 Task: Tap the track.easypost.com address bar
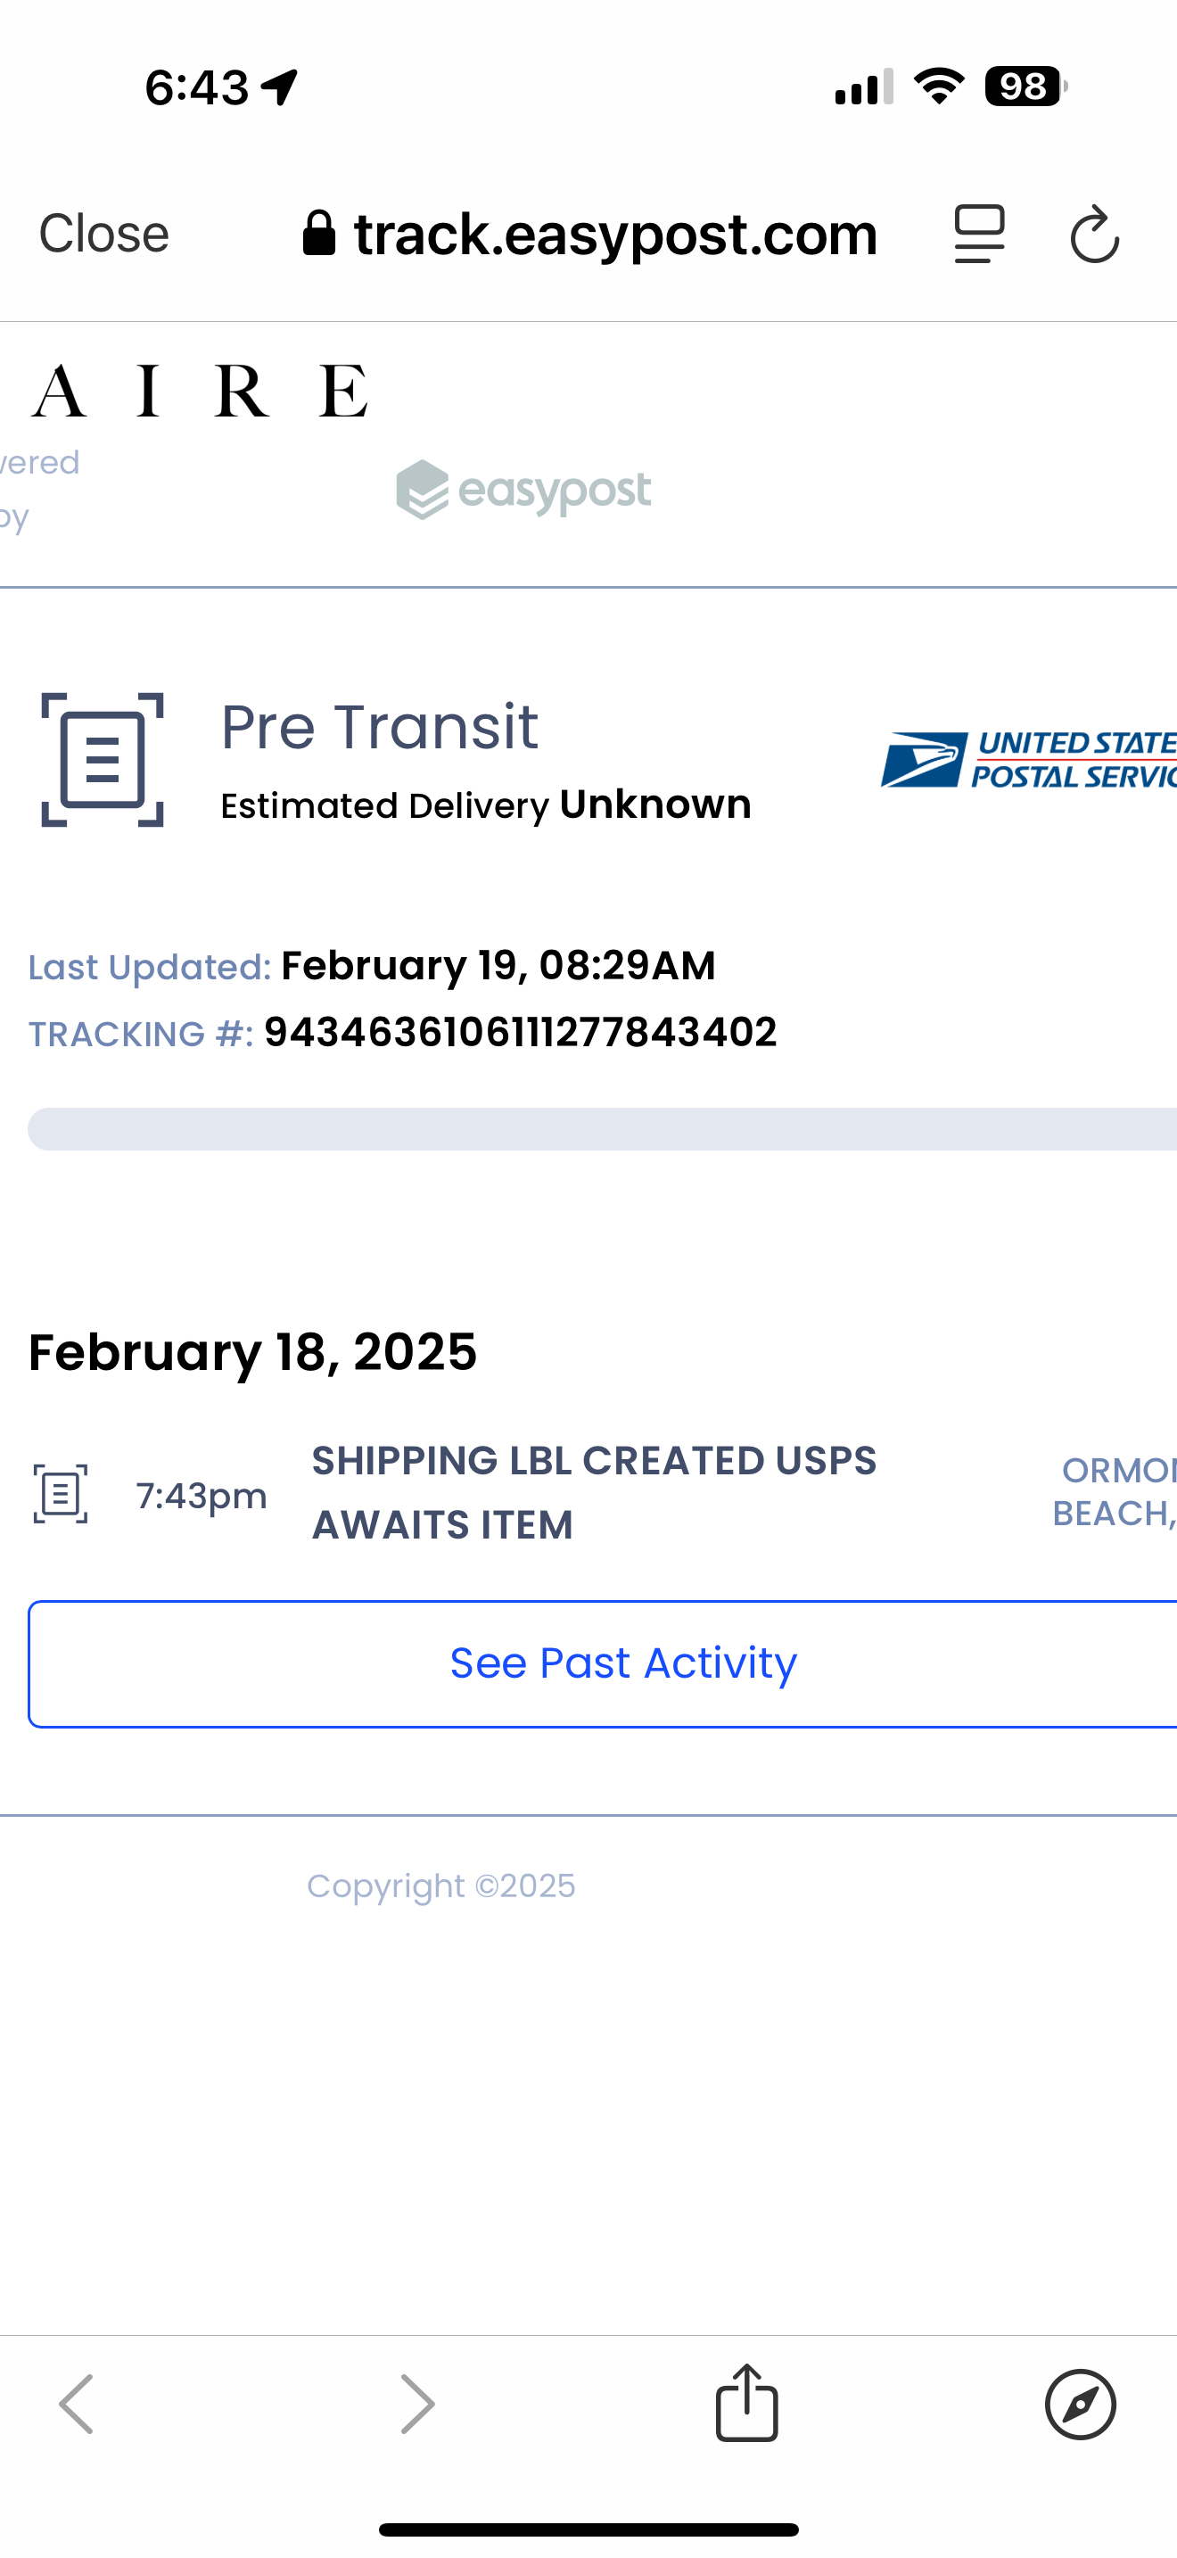615,235
